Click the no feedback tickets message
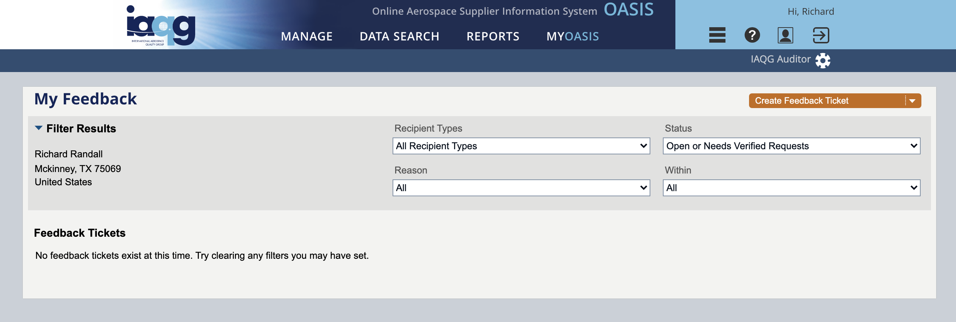 click(x=202, y=256)
